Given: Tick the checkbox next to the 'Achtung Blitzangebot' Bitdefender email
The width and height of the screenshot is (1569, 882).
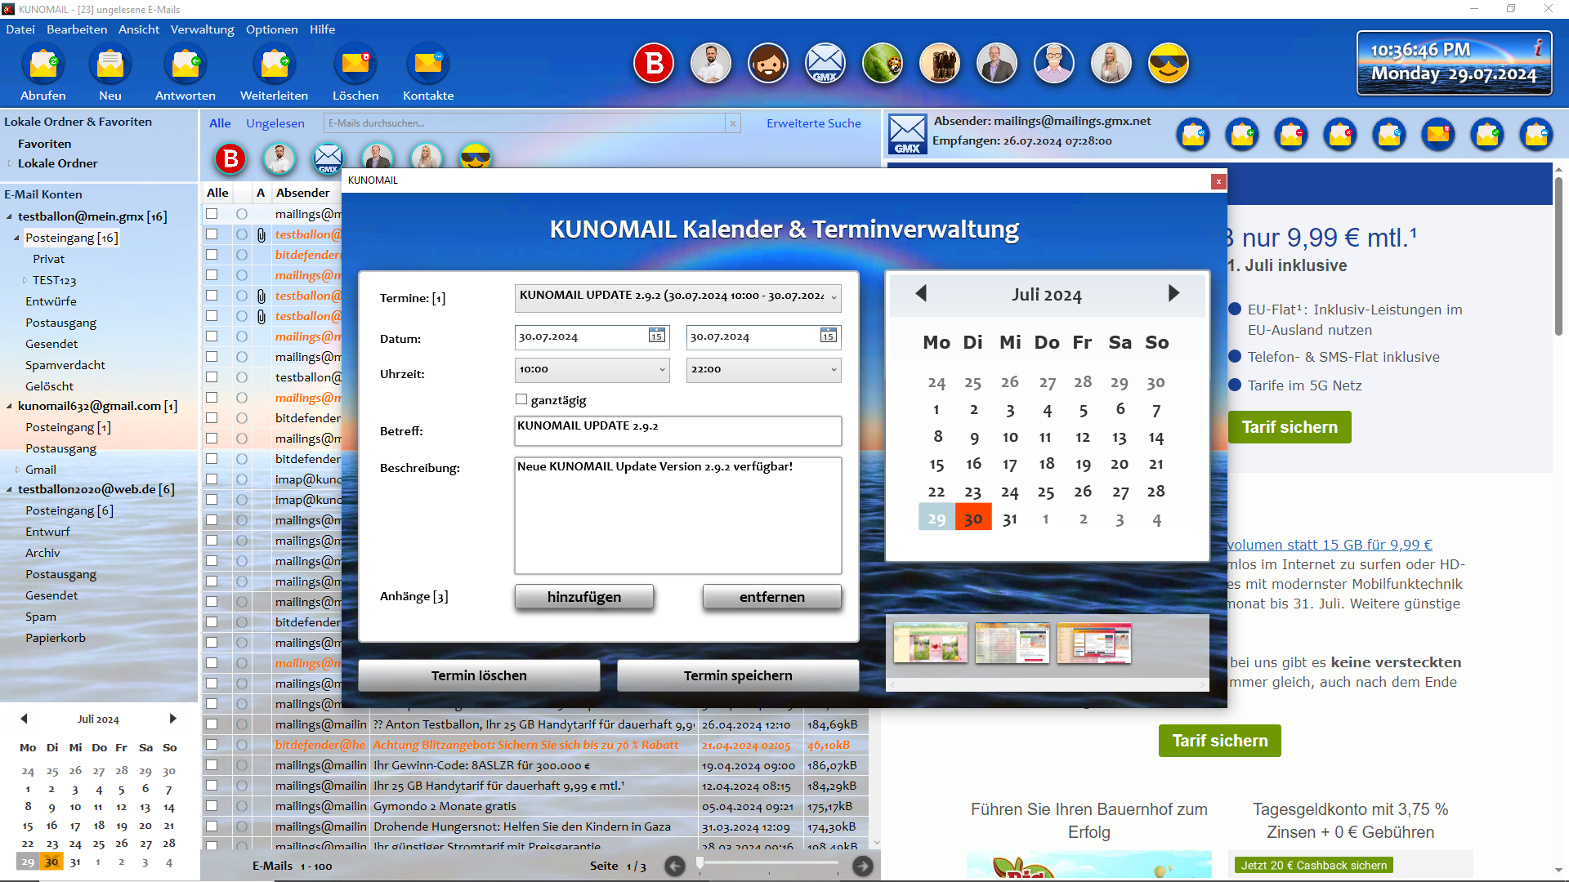Looking at the screenshot, I should [x=212, y=745].
